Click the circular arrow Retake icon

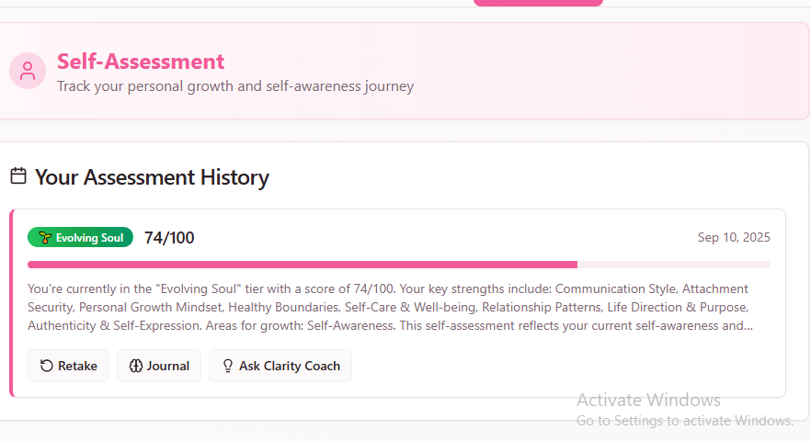[x=47, y=366]
